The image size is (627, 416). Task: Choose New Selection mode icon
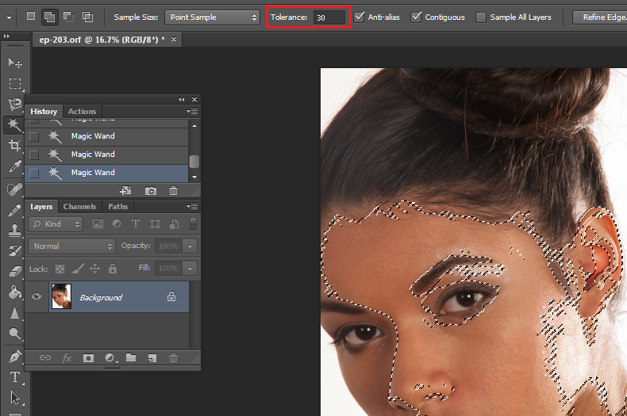31,17
